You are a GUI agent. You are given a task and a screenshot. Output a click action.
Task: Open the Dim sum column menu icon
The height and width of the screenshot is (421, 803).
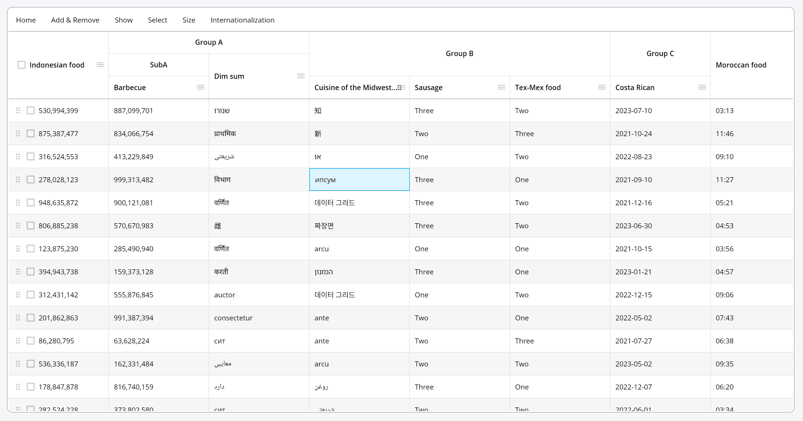[301, 76]
